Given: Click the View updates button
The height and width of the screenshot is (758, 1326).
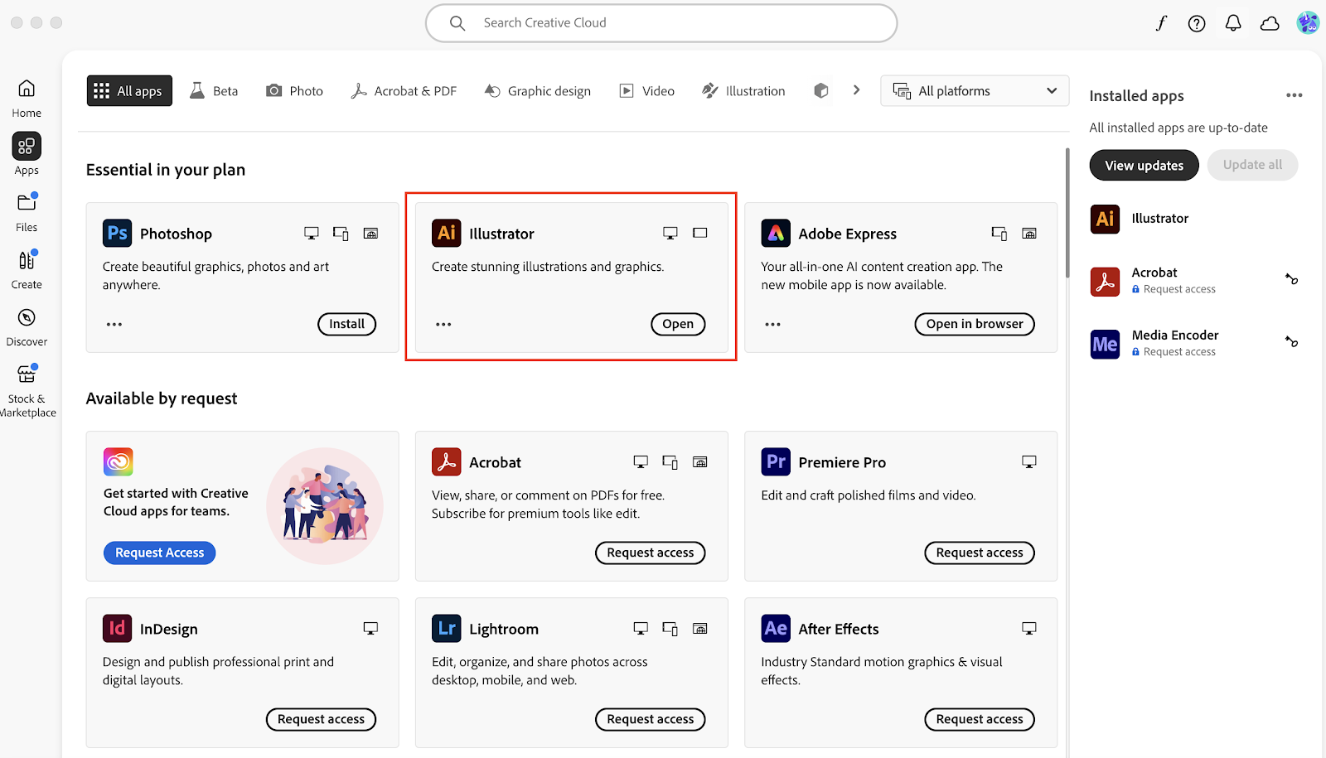Looking at the screenshot, I should (1144, 165).
